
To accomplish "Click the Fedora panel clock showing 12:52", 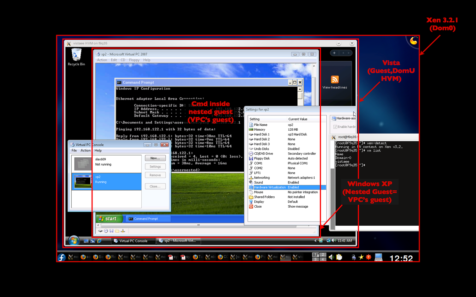I will [x=401, y=258].
